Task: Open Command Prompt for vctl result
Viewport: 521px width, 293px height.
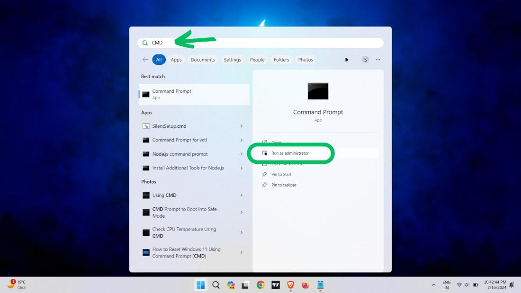Action: 194,140
